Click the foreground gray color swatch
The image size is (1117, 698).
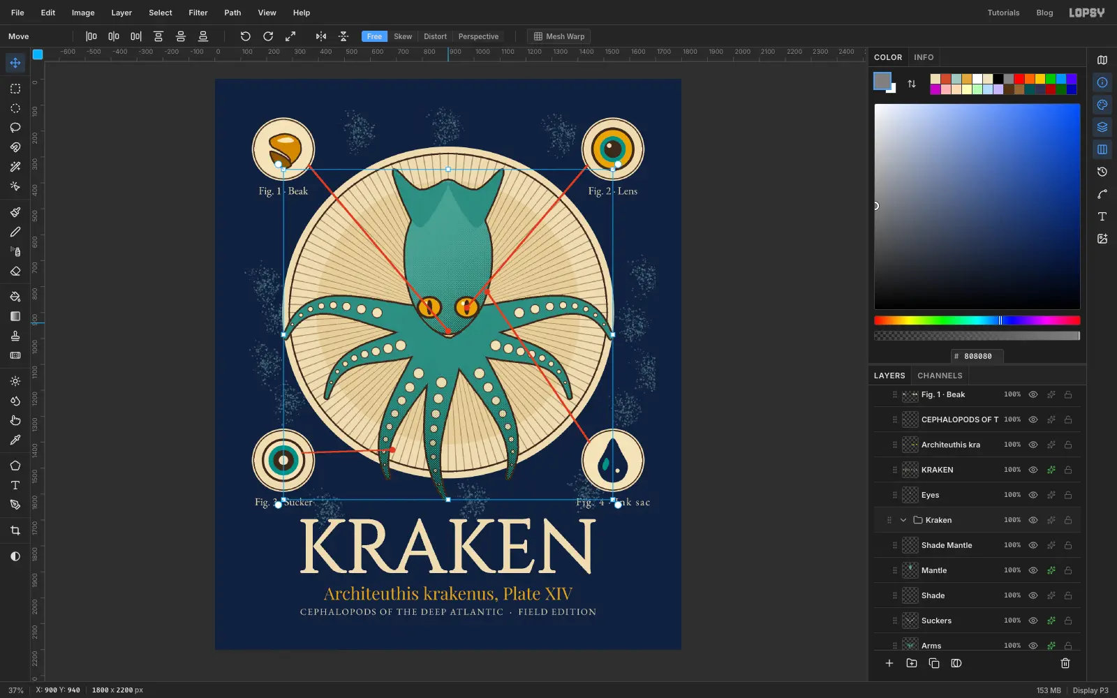882,81
